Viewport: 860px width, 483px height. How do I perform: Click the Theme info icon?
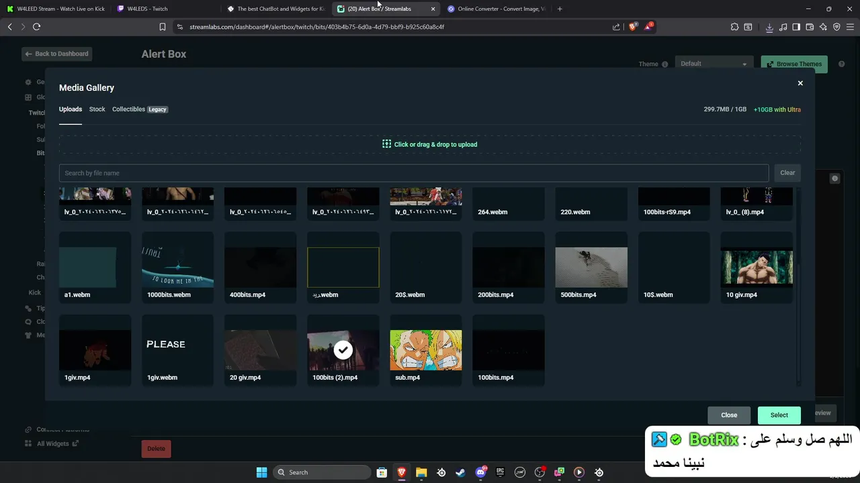tap(665, 64)
